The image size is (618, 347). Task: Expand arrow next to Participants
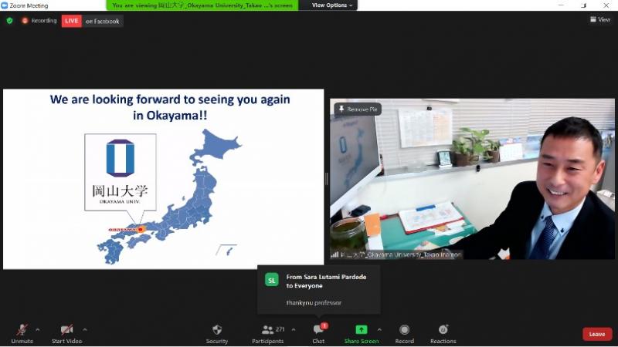[x=294, y=330]
